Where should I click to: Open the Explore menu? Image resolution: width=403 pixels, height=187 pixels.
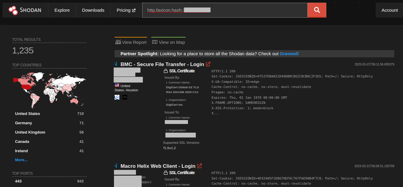(x=62, y=10)
